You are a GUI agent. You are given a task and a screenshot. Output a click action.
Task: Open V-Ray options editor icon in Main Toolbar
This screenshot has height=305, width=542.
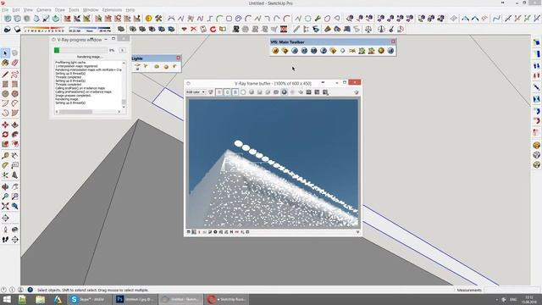(x=285, y=51)
